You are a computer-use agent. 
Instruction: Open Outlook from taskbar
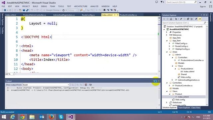coord(42,117)
